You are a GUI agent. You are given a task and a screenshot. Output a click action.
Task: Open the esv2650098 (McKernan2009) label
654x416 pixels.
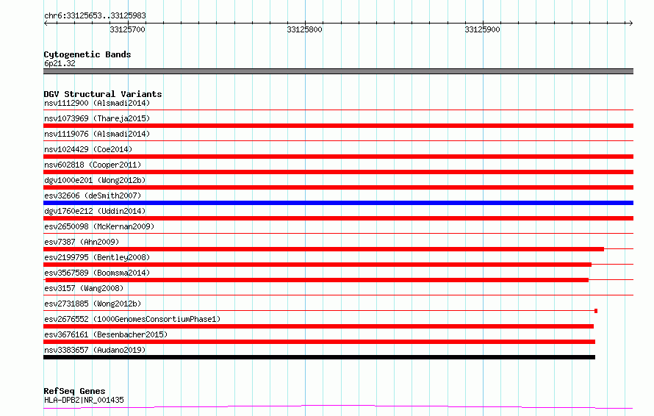tap(99, 226)
